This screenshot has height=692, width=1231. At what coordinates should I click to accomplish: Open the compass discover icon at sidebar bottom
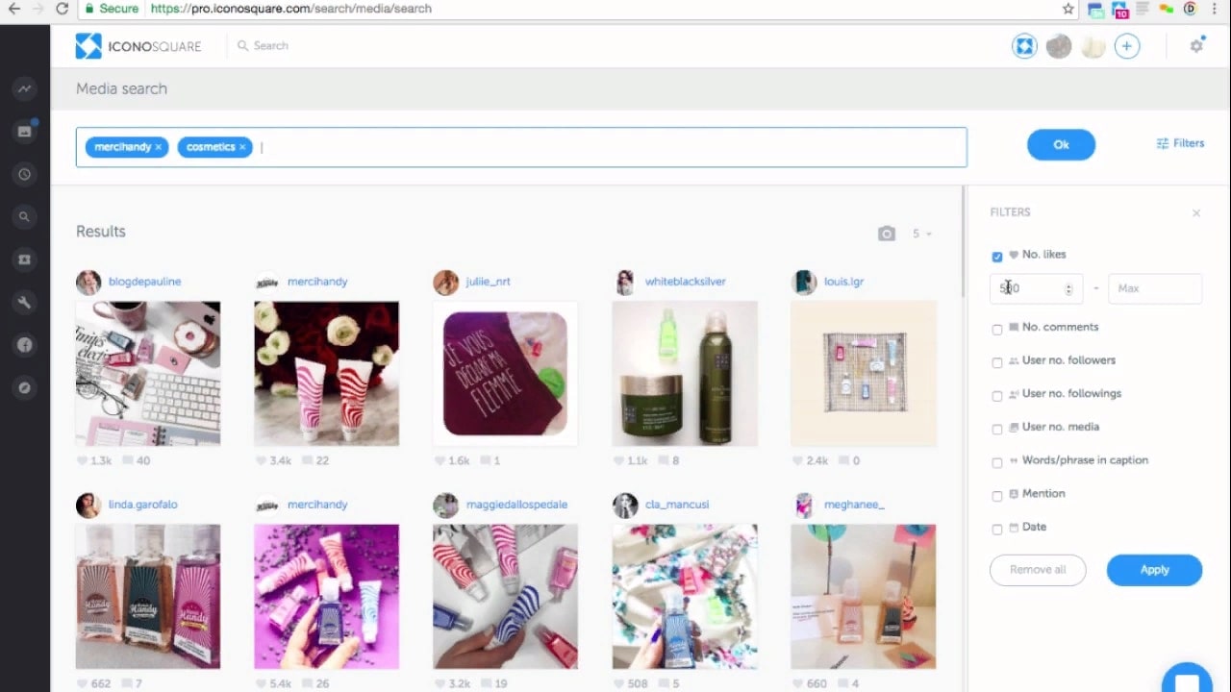[x=24, y=387]
